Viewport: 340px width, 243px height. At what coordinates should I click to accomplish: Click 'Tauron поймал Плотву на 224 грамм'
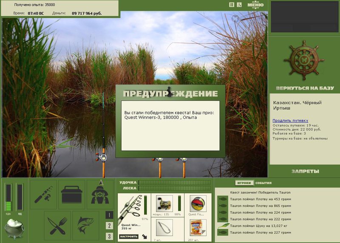point(261,212)
